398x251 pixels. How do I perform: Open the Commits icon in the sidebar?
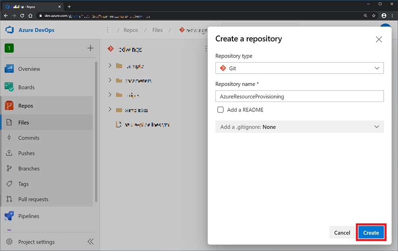pos(9,138)
